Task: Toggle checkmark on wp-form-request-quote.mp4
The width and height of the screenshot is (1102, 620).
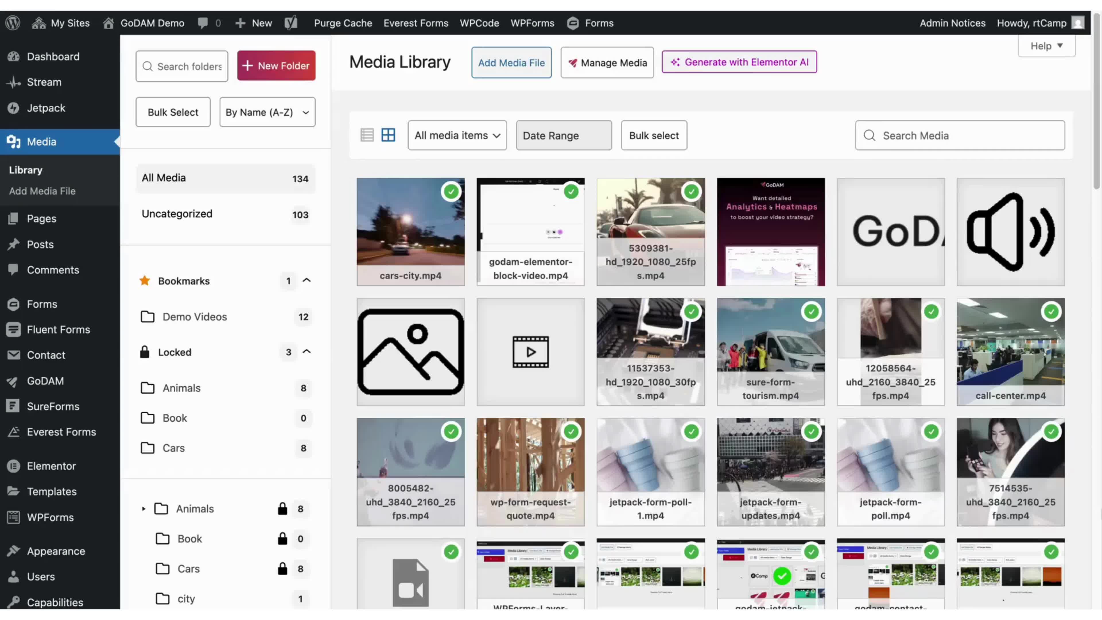Action: [571, 432]
